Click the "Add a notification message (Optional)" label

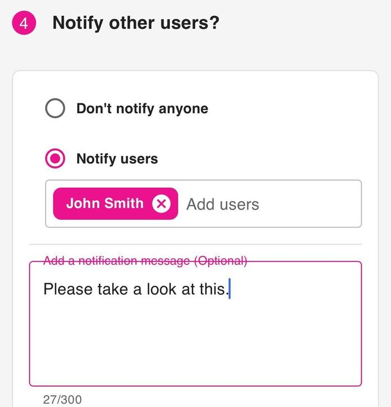pyautogui.click(x=145, y=261)
